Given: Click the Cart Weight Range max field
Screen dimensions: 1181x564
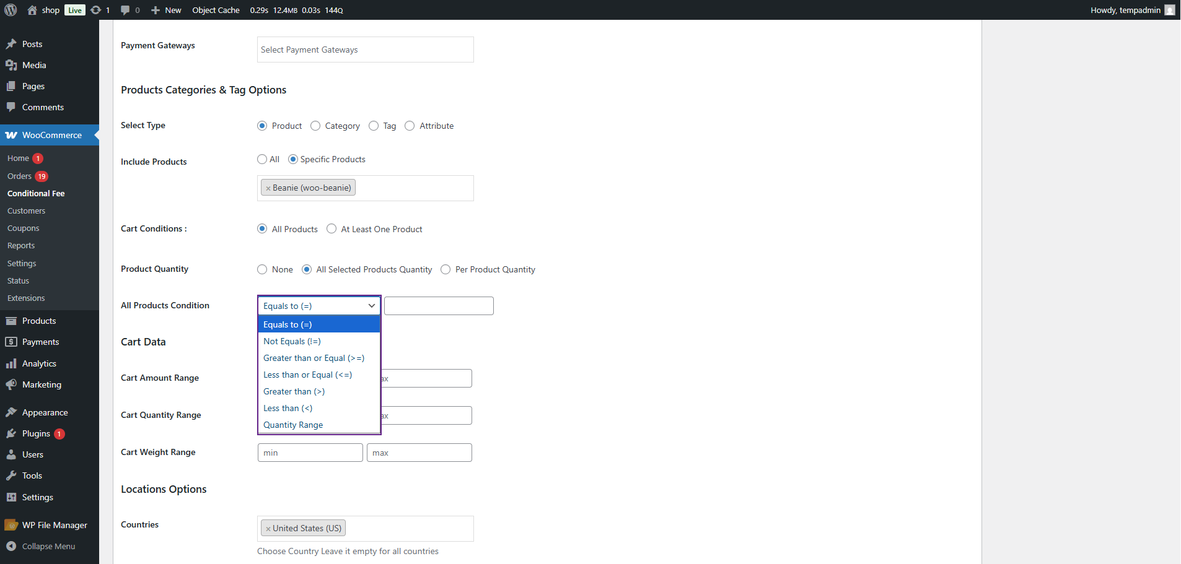Looking at the screenshot, I should point(419,453).
